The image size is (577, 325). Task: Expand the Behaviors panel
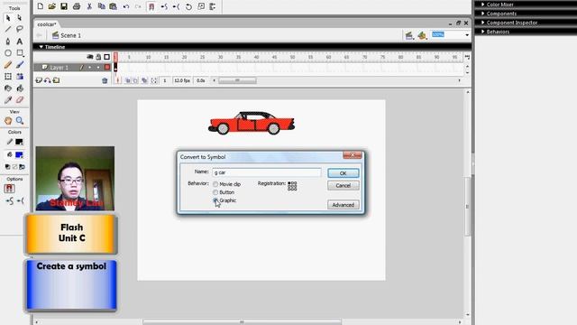[x=483, y=32]
